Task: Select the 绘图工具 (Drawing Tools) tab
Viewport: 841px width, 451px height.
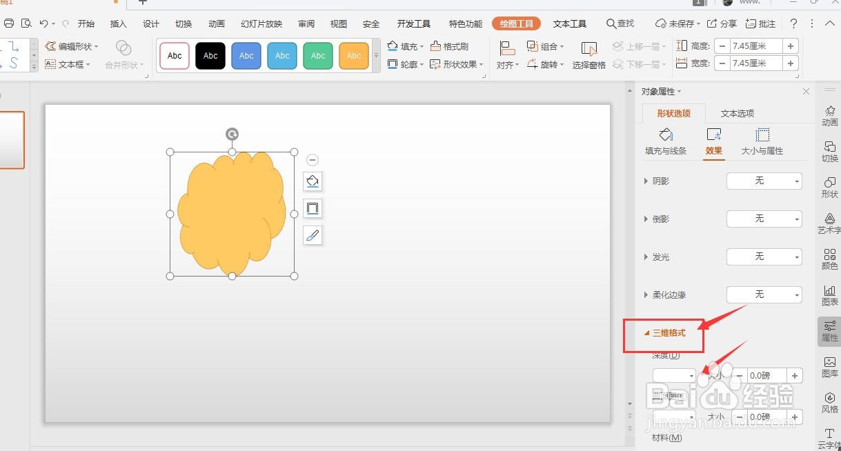Action: [516, 23]
